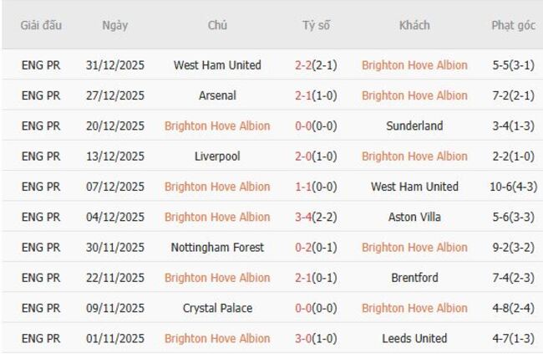Click the 3-0(1-0) score against Leeds United
This screenshot has width=543, height=354.
pyautogui.click(x=316, y=339)
